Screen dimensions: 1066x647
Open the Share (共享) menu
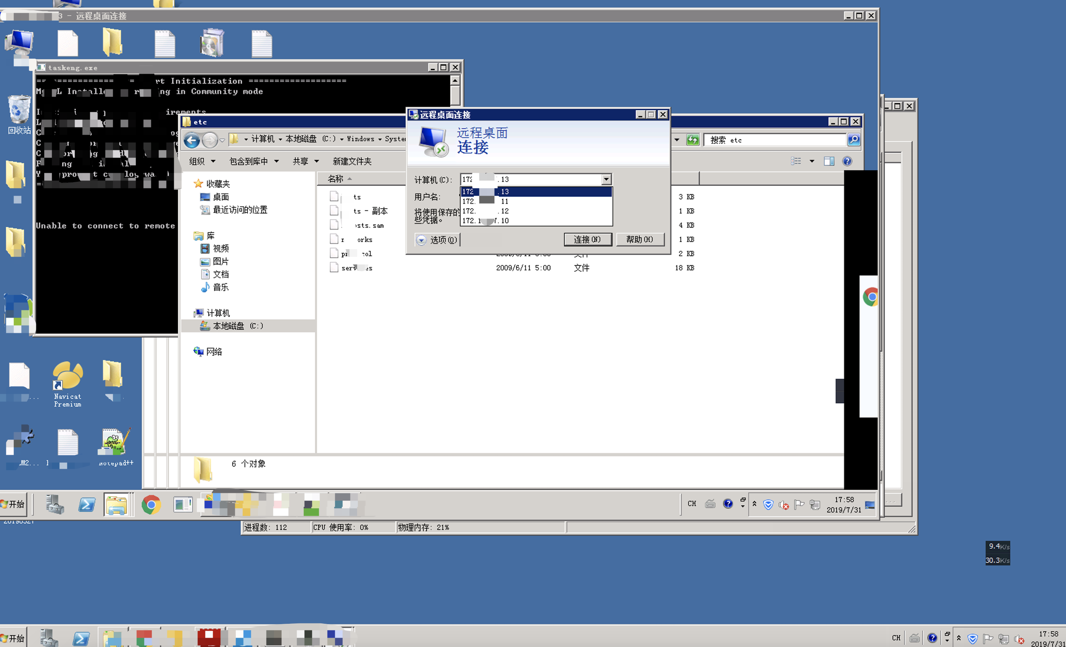(x=306, y=161)
